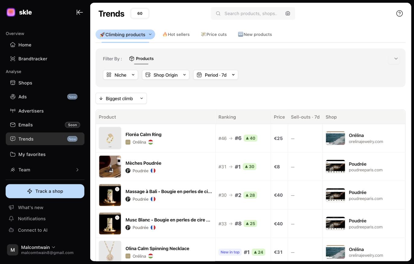Image resolution: width=414 pixels, height=264 pixels.
Task: Open the Climbing products dropdown arrow
Action: click(150, 34)
